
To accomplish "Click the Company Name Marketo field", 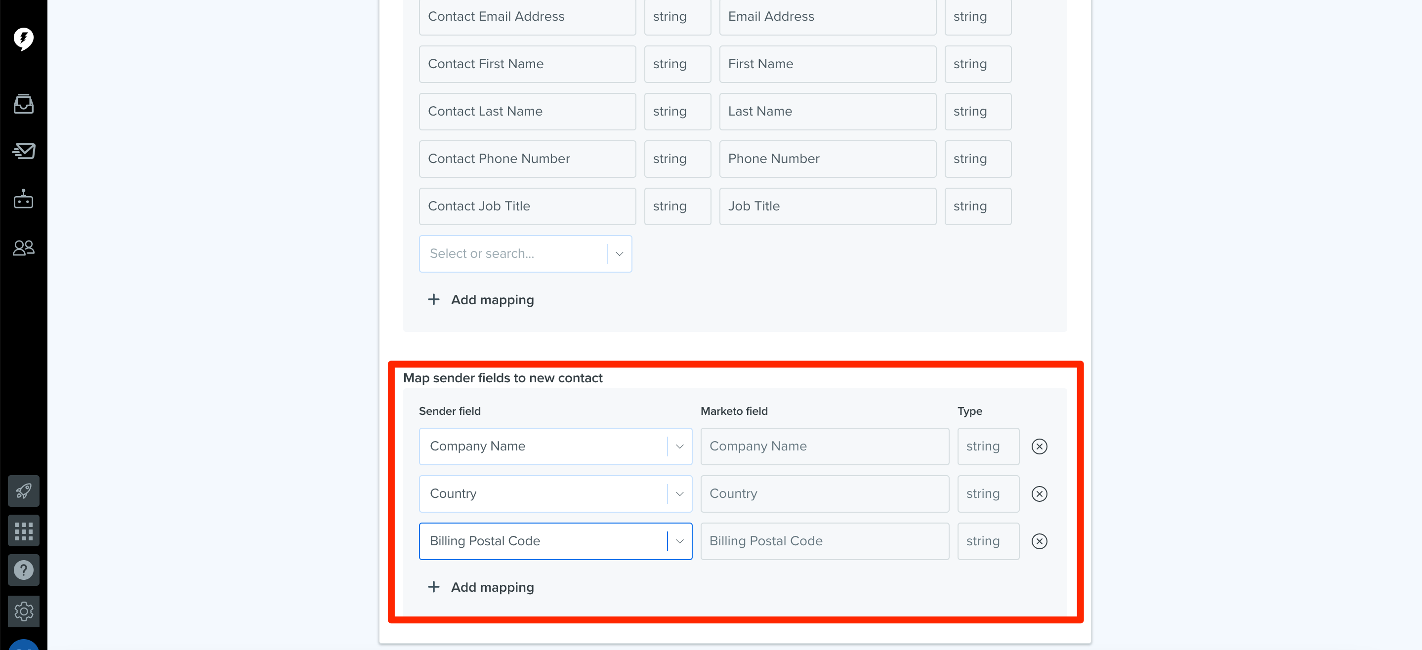I will tap(825, 447).
